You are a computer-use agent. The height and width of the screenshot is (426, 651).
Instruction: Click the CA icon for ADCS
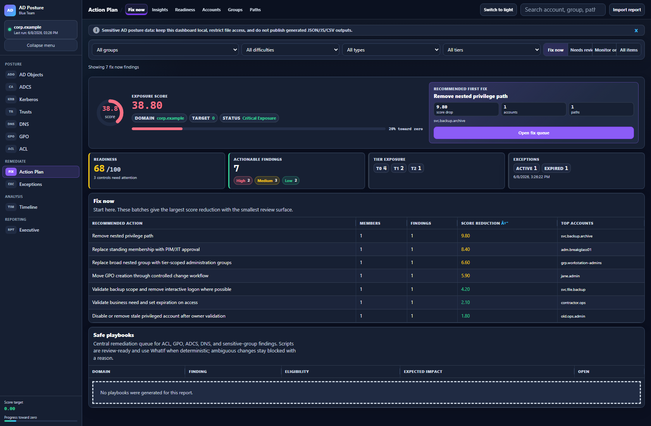11,87
